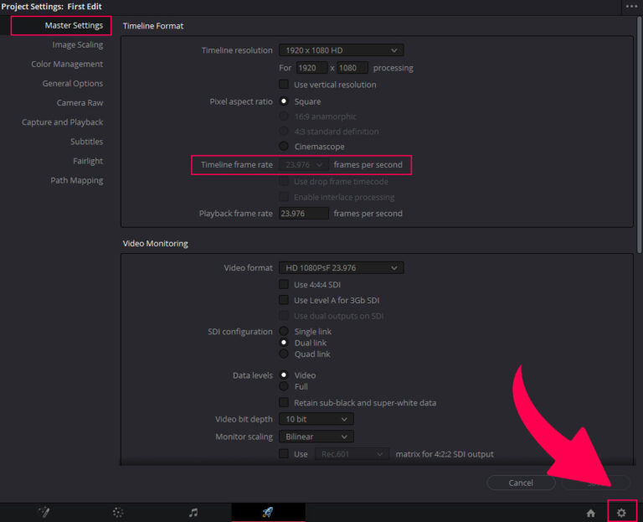Open Camera Raw settings
This screenshot has height=522, width=643.
(x=80, y=102)
